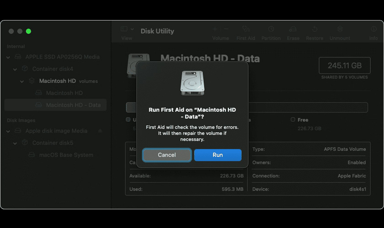The width and height of the screenshot is (384, 228).
Task: Select Macintosh HD - Data volume
Action: pos(55,105)
